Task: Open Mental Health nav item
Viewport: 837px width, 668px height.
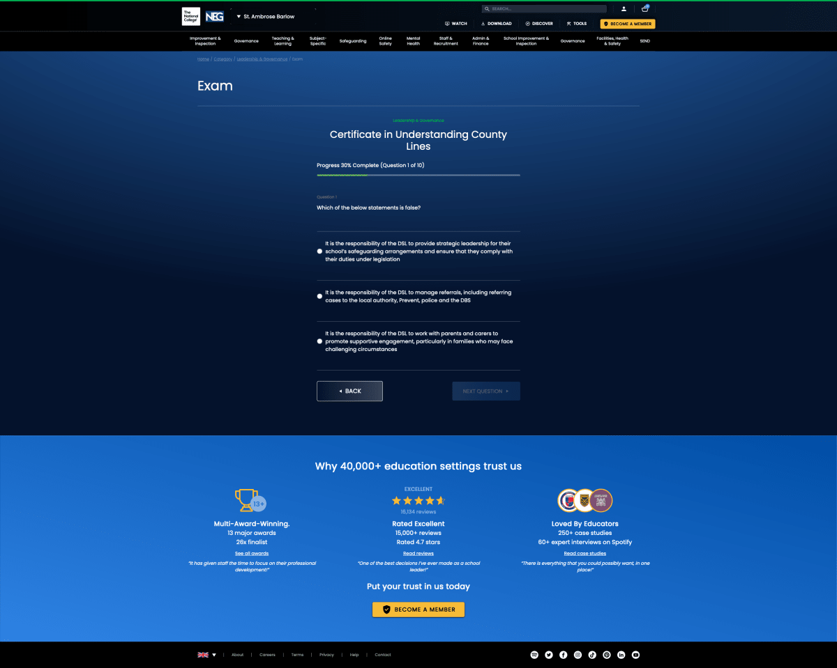Action: coord(414,41)
